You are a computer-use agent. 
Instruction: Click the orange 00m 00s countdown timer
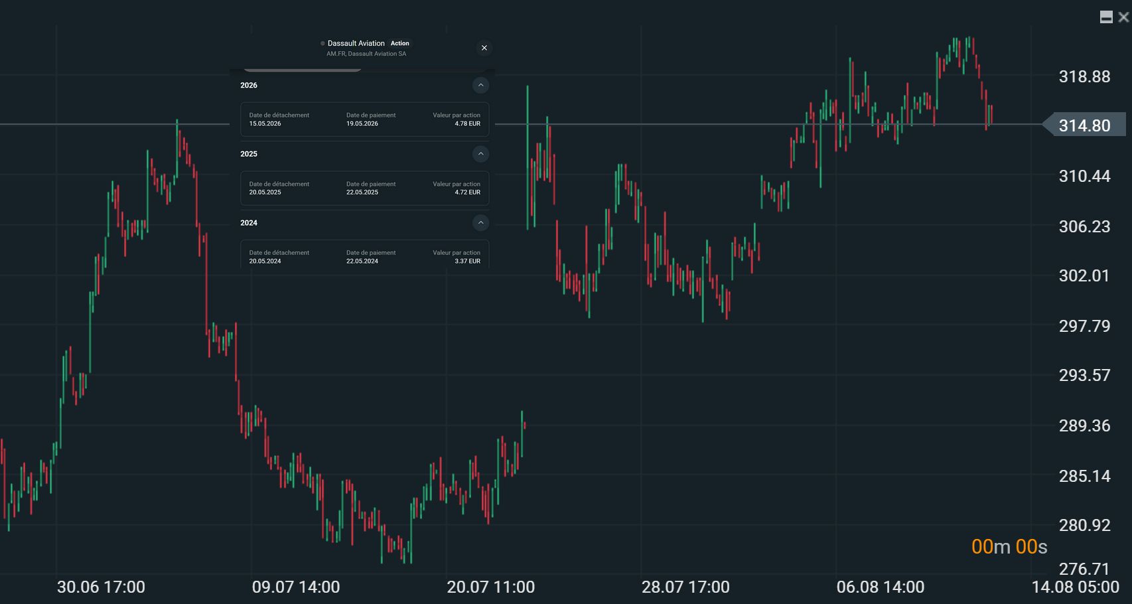coord(1009,546)
